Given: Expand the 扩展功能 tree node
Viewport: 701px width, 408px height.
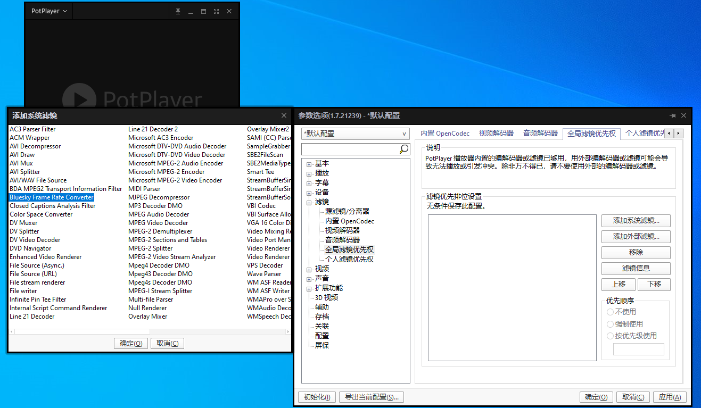Looking at the screenshot, I should click(309, 288).
